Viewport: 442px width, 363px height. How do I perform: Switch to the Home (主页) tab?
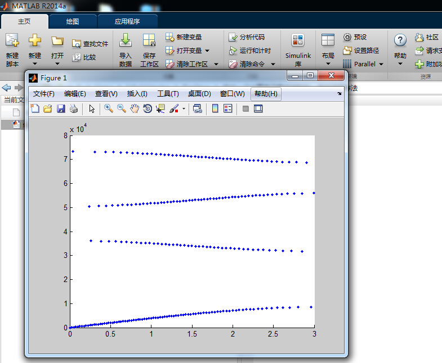(24, 21)
